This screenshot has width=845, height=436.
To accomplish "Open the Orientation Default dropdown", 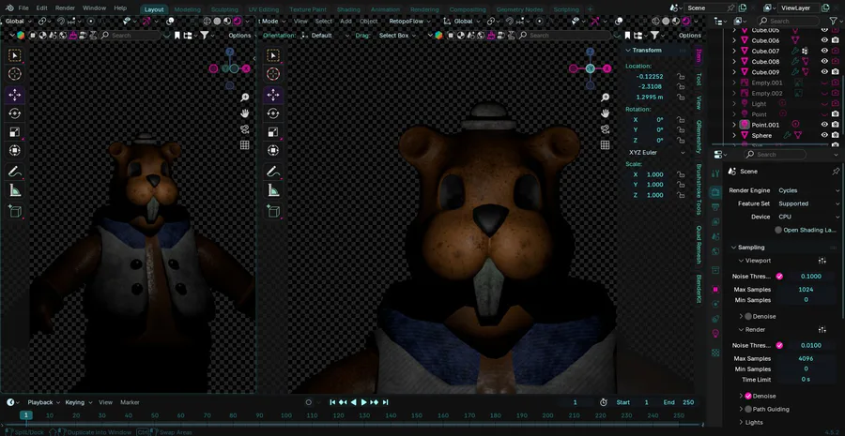I will 327,35.
